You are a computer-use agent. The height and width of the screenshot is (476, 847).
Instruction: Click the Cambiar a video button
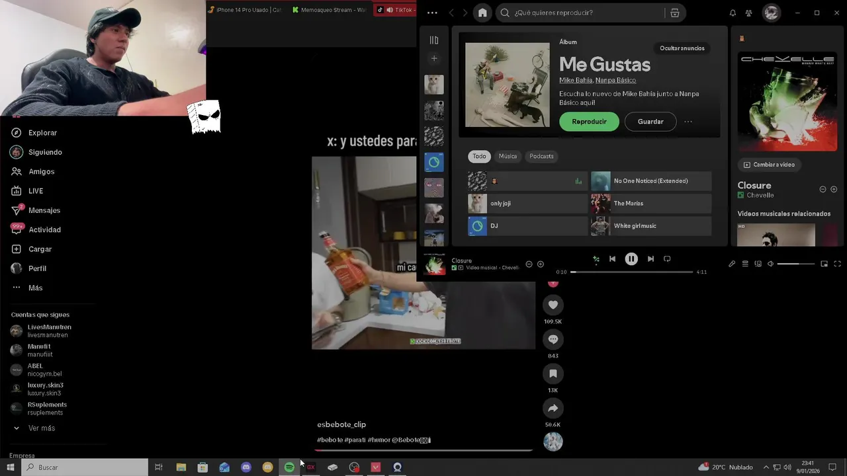(768, 165)
